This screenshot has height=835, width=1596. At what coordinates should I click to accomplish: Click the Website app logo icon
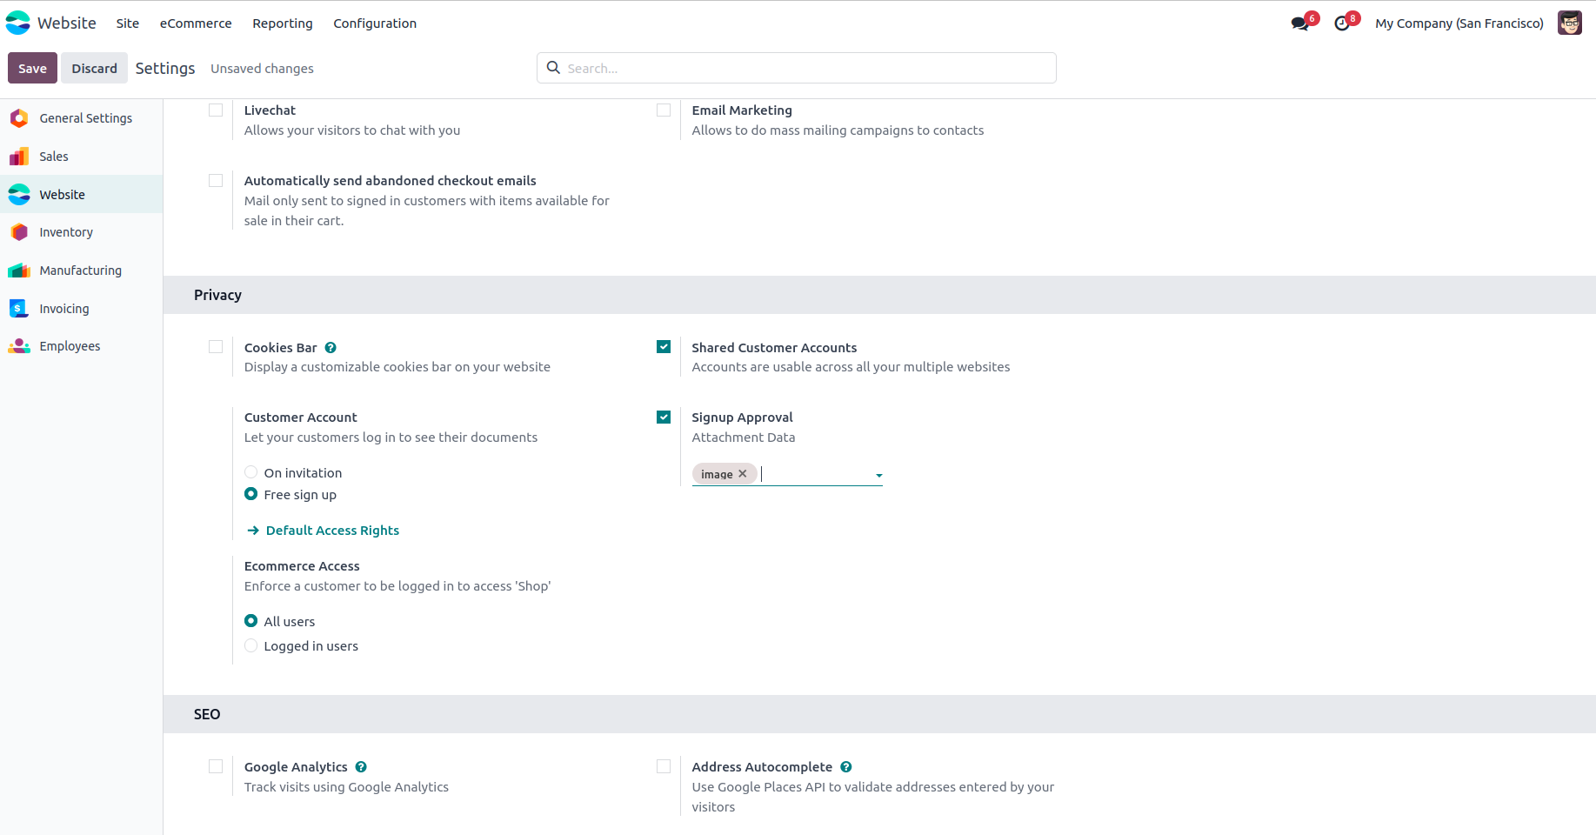[18, 23]
